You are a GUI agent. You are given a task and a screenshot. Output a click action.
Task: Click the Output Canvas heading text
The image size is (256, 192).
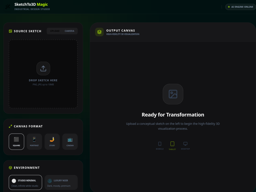(x=121, y=30)
